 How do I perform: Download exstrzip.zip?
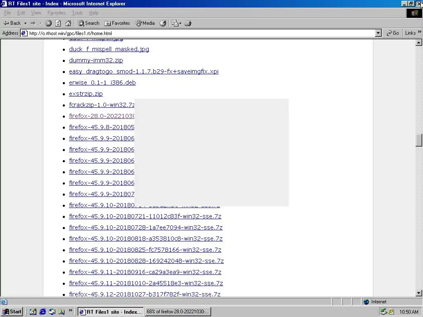86,94
